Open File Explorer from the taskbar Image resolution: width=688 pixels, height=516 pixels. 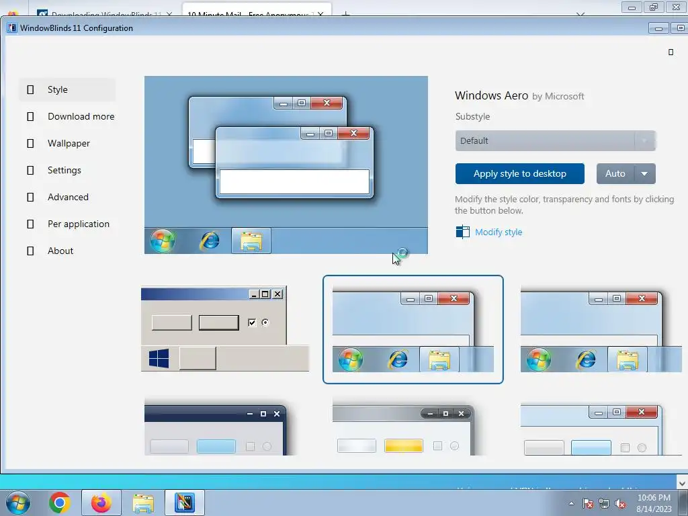point(143,503)
